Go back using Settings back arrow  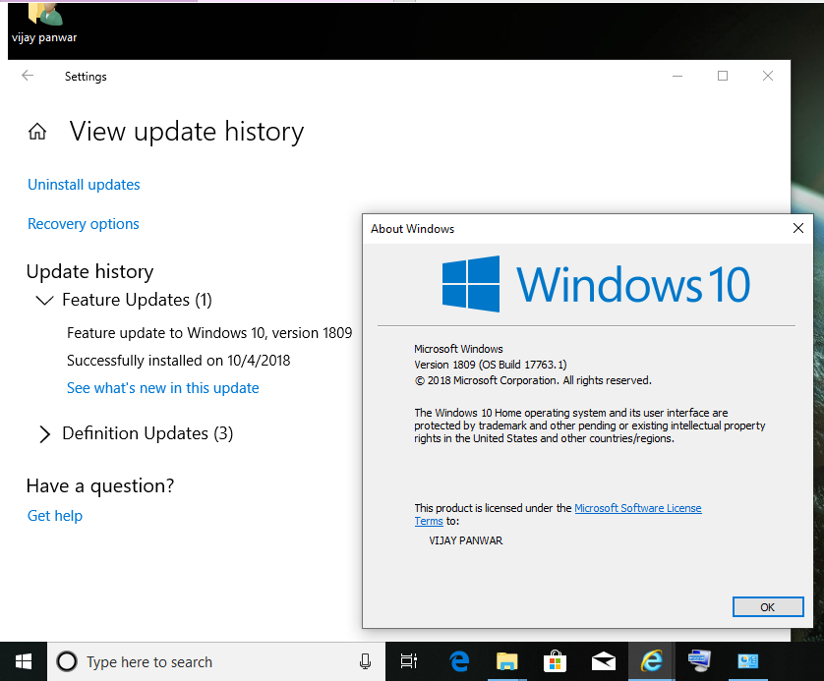pos(28,76)
